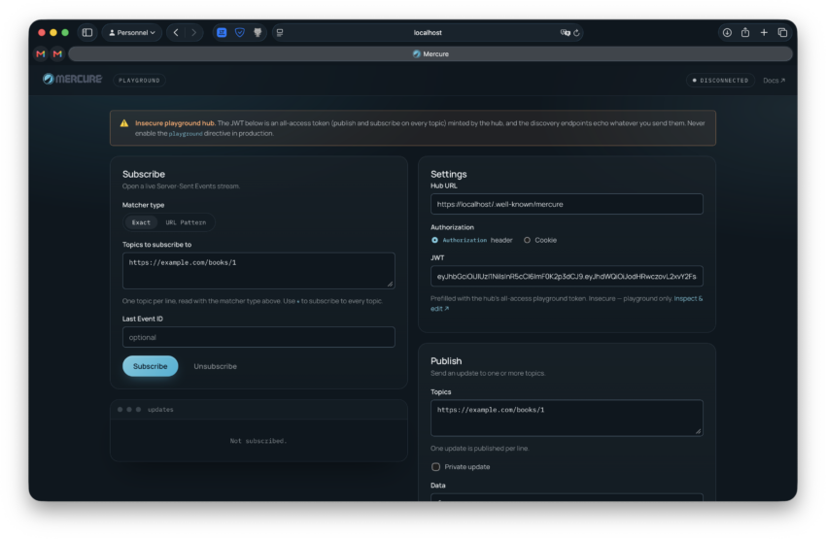
Task: Click the 'updates' panel title
Action: pos(160,409)
